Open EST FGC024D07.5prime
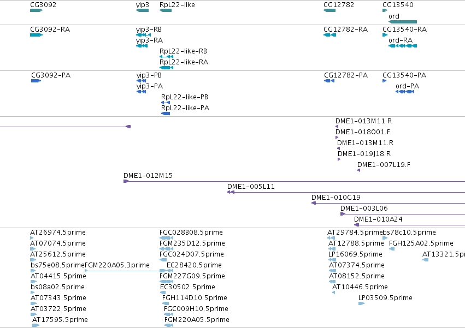Screen dimensions: 465x328 pyautogui.click(x=163, y=260)
